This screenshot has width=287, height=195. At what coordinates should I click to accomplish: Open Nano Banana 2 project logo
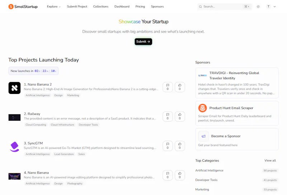click(14, 88)
